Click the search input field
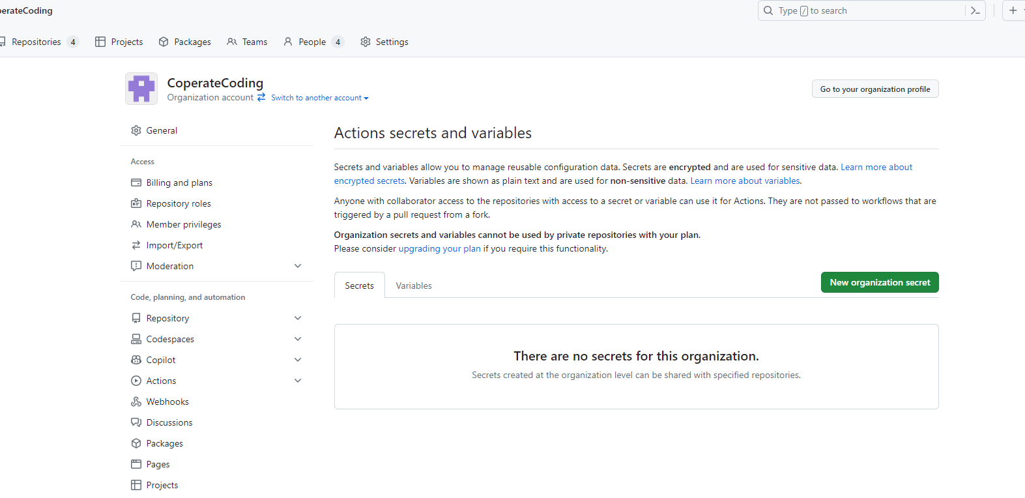 point(860,11)
